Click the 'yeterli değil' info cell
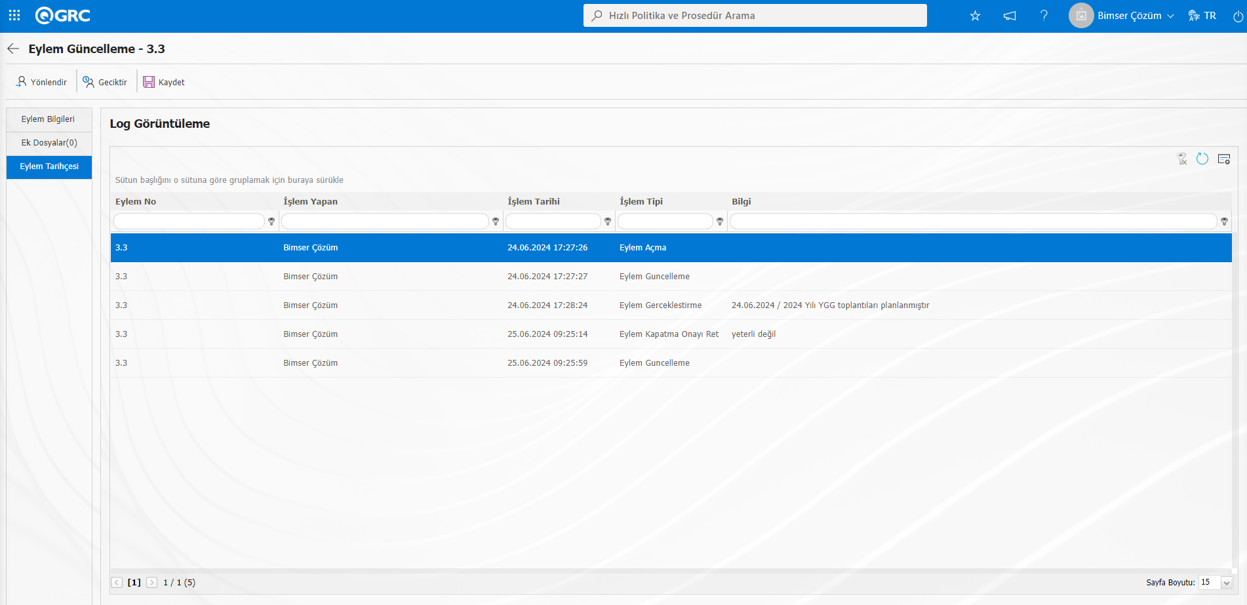Image resolution: width=1247 pixels, height=605 pixels. tap(753, 334)
